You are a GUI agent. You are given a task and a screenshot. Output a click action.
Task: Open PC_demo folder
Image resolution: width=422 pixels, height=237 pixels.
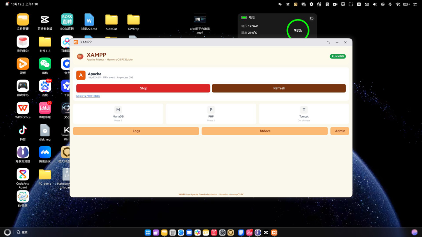click(x=45, y=177)
